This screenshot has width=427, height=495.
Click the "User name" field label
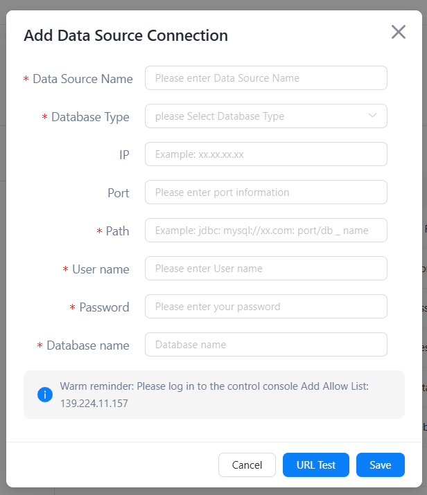[101, 269]
